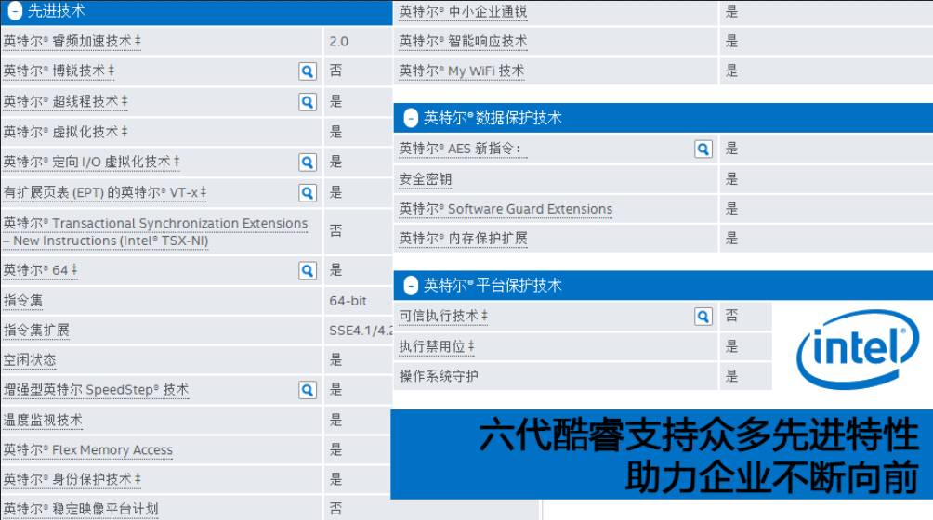
Task: Click the 助力企业不断向前 caption line
Action: [771, 477]
